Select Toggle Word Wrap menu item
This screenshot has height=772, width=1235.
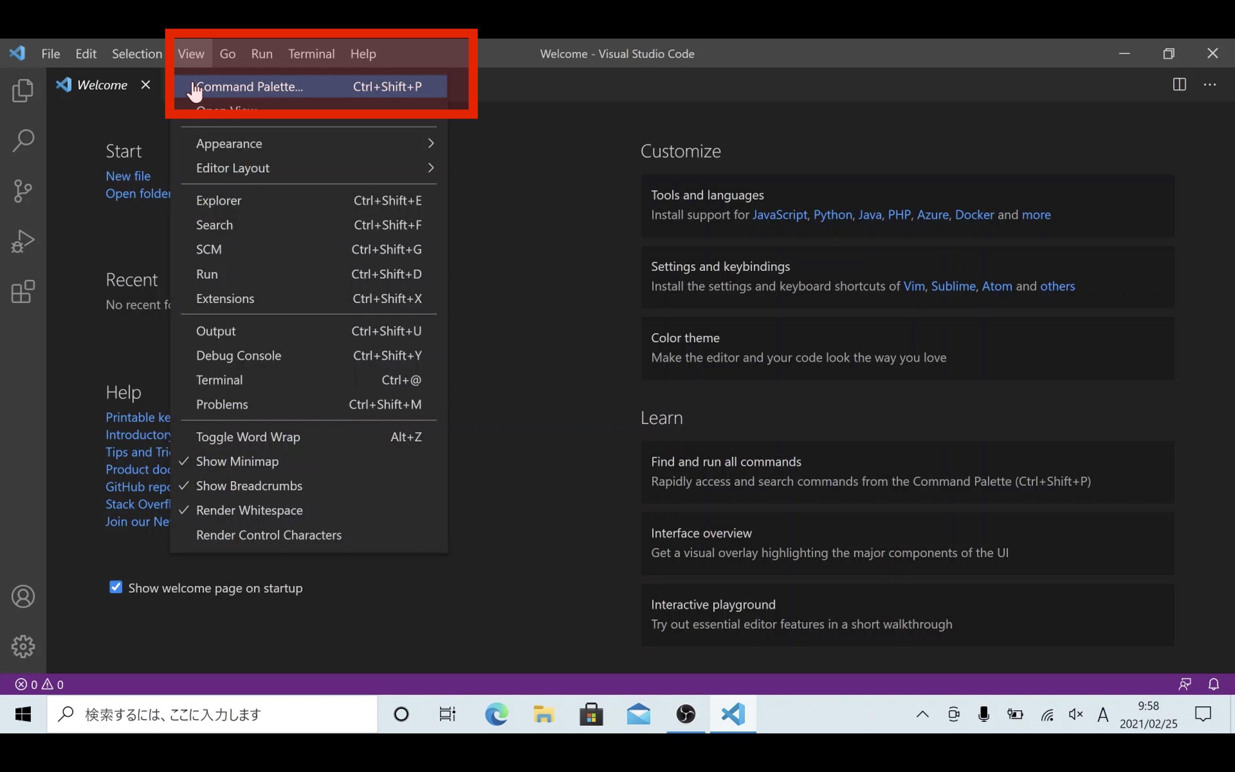(x=309, y=437)
